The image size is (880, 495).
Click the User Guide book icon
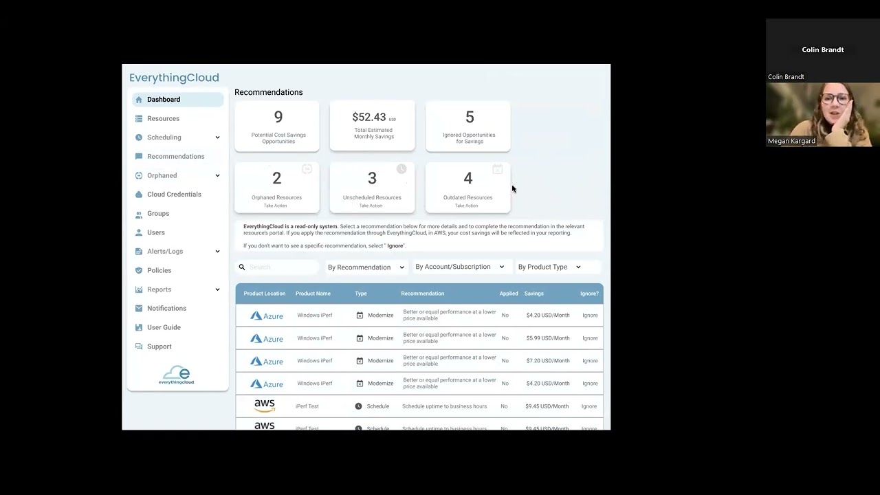coord(139,328)
